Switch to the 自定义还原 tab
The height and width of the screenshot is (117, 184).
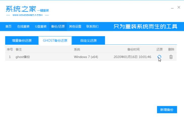tap(88, 40)
